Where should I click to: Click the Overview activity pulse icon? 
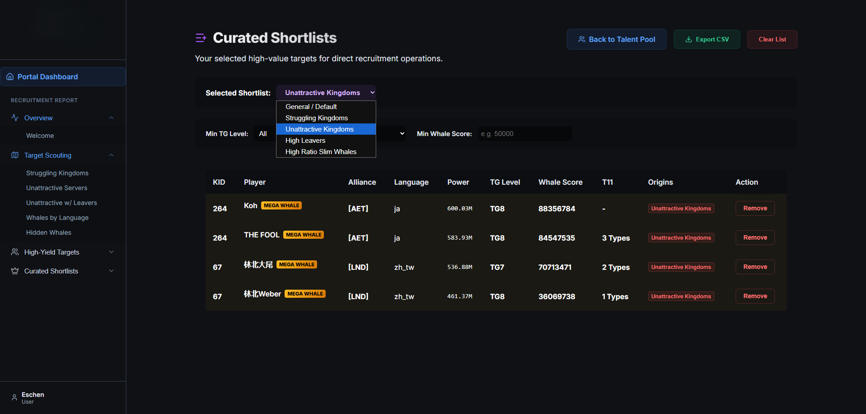[x=15, y=118]
